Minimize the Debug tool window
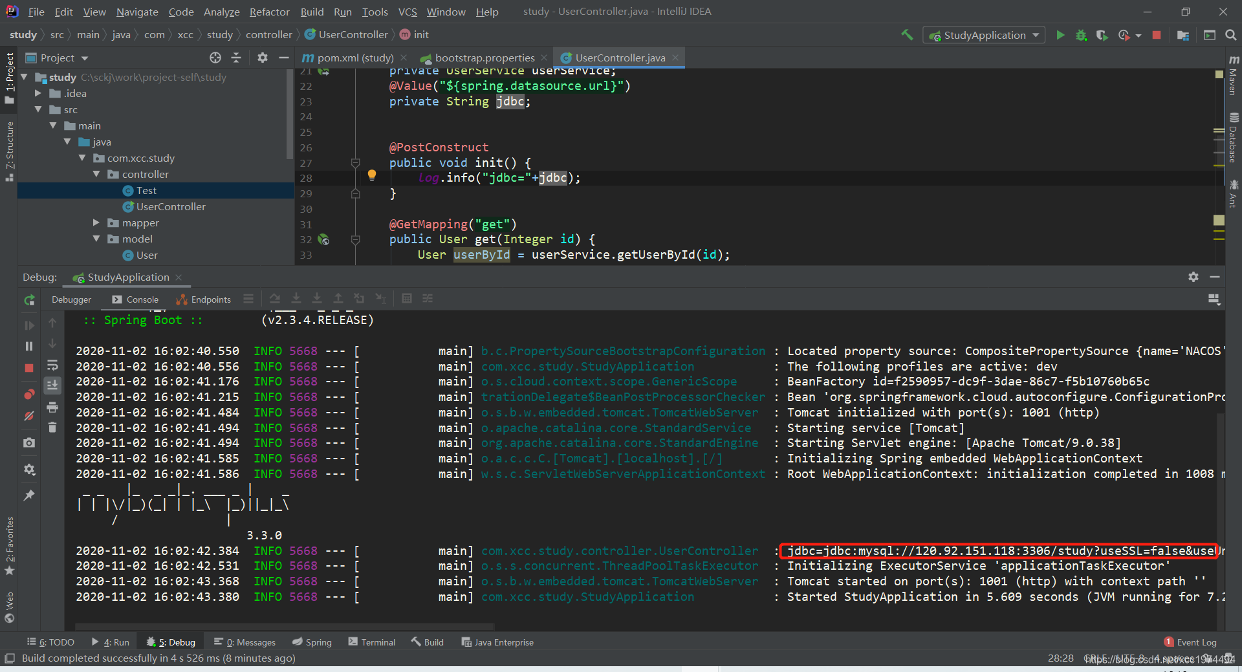 point(1215,277)
